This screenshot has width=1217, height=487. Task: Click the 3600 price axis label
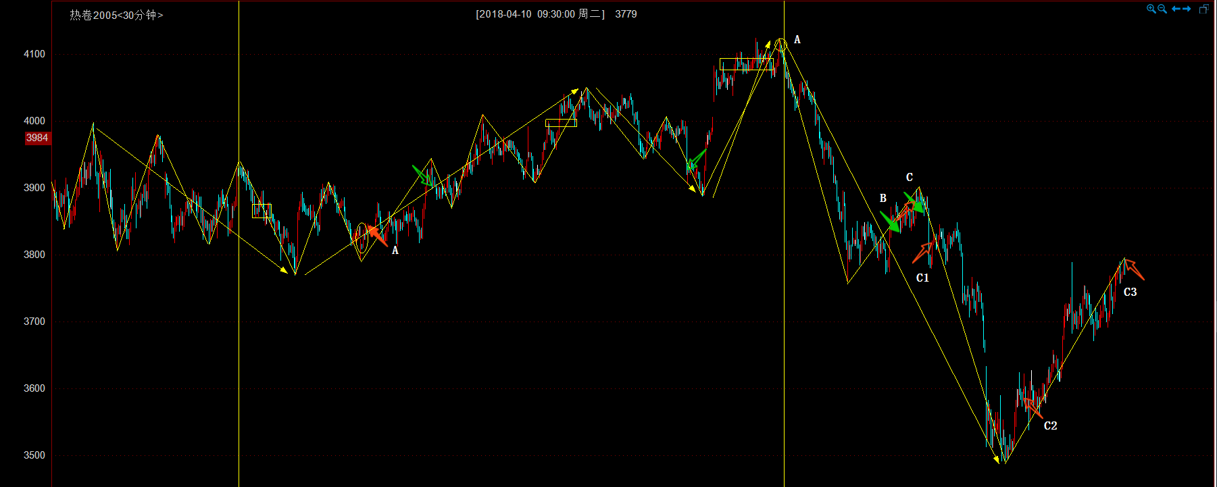[34, 388]
